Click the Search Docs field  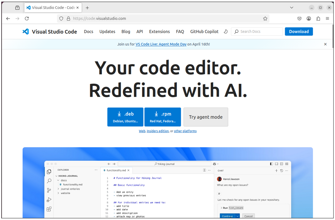coord(257,32)
